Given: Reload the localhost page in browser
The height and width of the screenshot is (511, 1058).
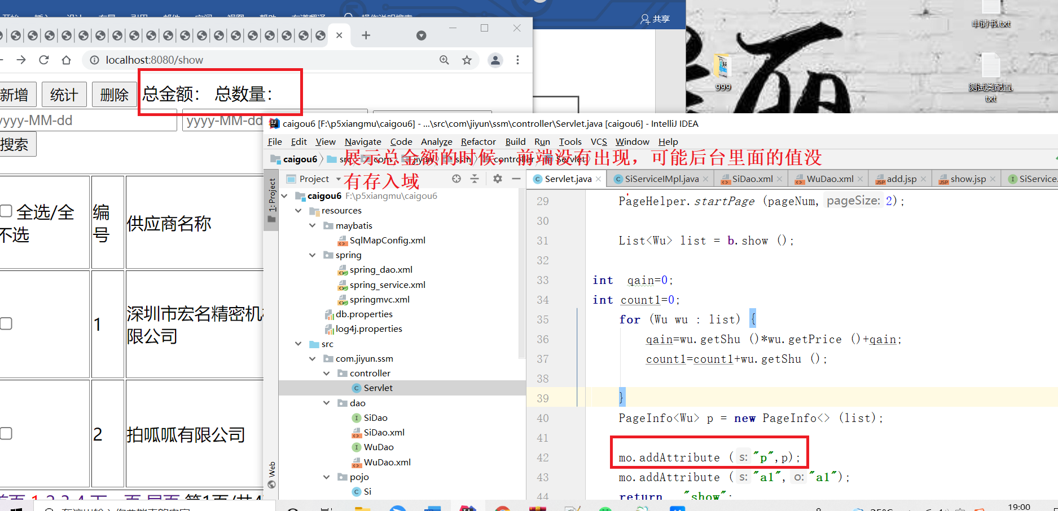Looking at the screenshot, I should click(44, 60).
